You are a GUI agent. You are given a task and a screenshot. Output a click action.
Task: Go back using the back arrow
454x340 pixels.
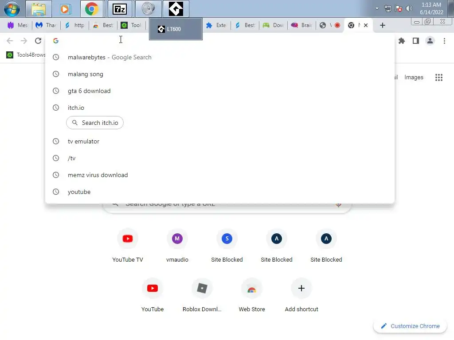pos(10,41)
